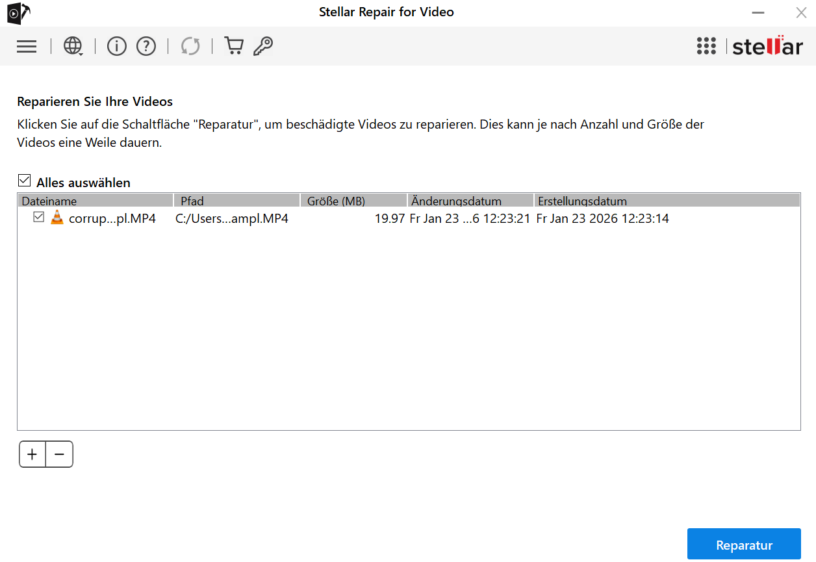This screenshot has width=816, height=562.
Task: Click the VLC cone file icon
Action: pyautogui.click(x=57, y=218)
